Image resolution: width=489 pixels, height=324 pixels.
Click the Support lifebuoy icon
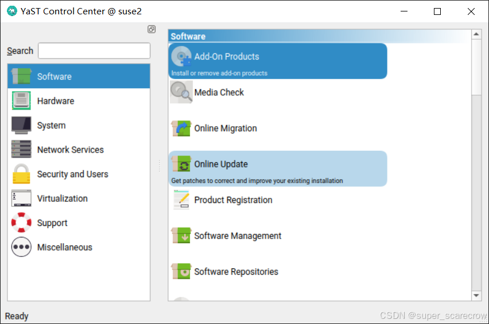tap(21, 222)
